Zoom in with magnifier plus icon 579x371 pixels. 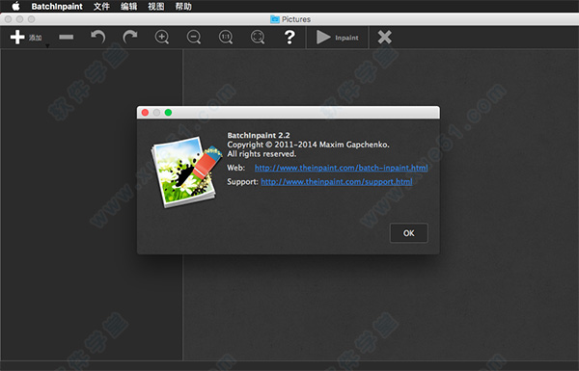162,38
